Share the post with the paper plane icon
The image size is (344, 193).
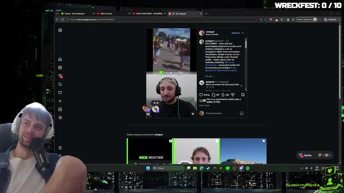coord(233,95)
